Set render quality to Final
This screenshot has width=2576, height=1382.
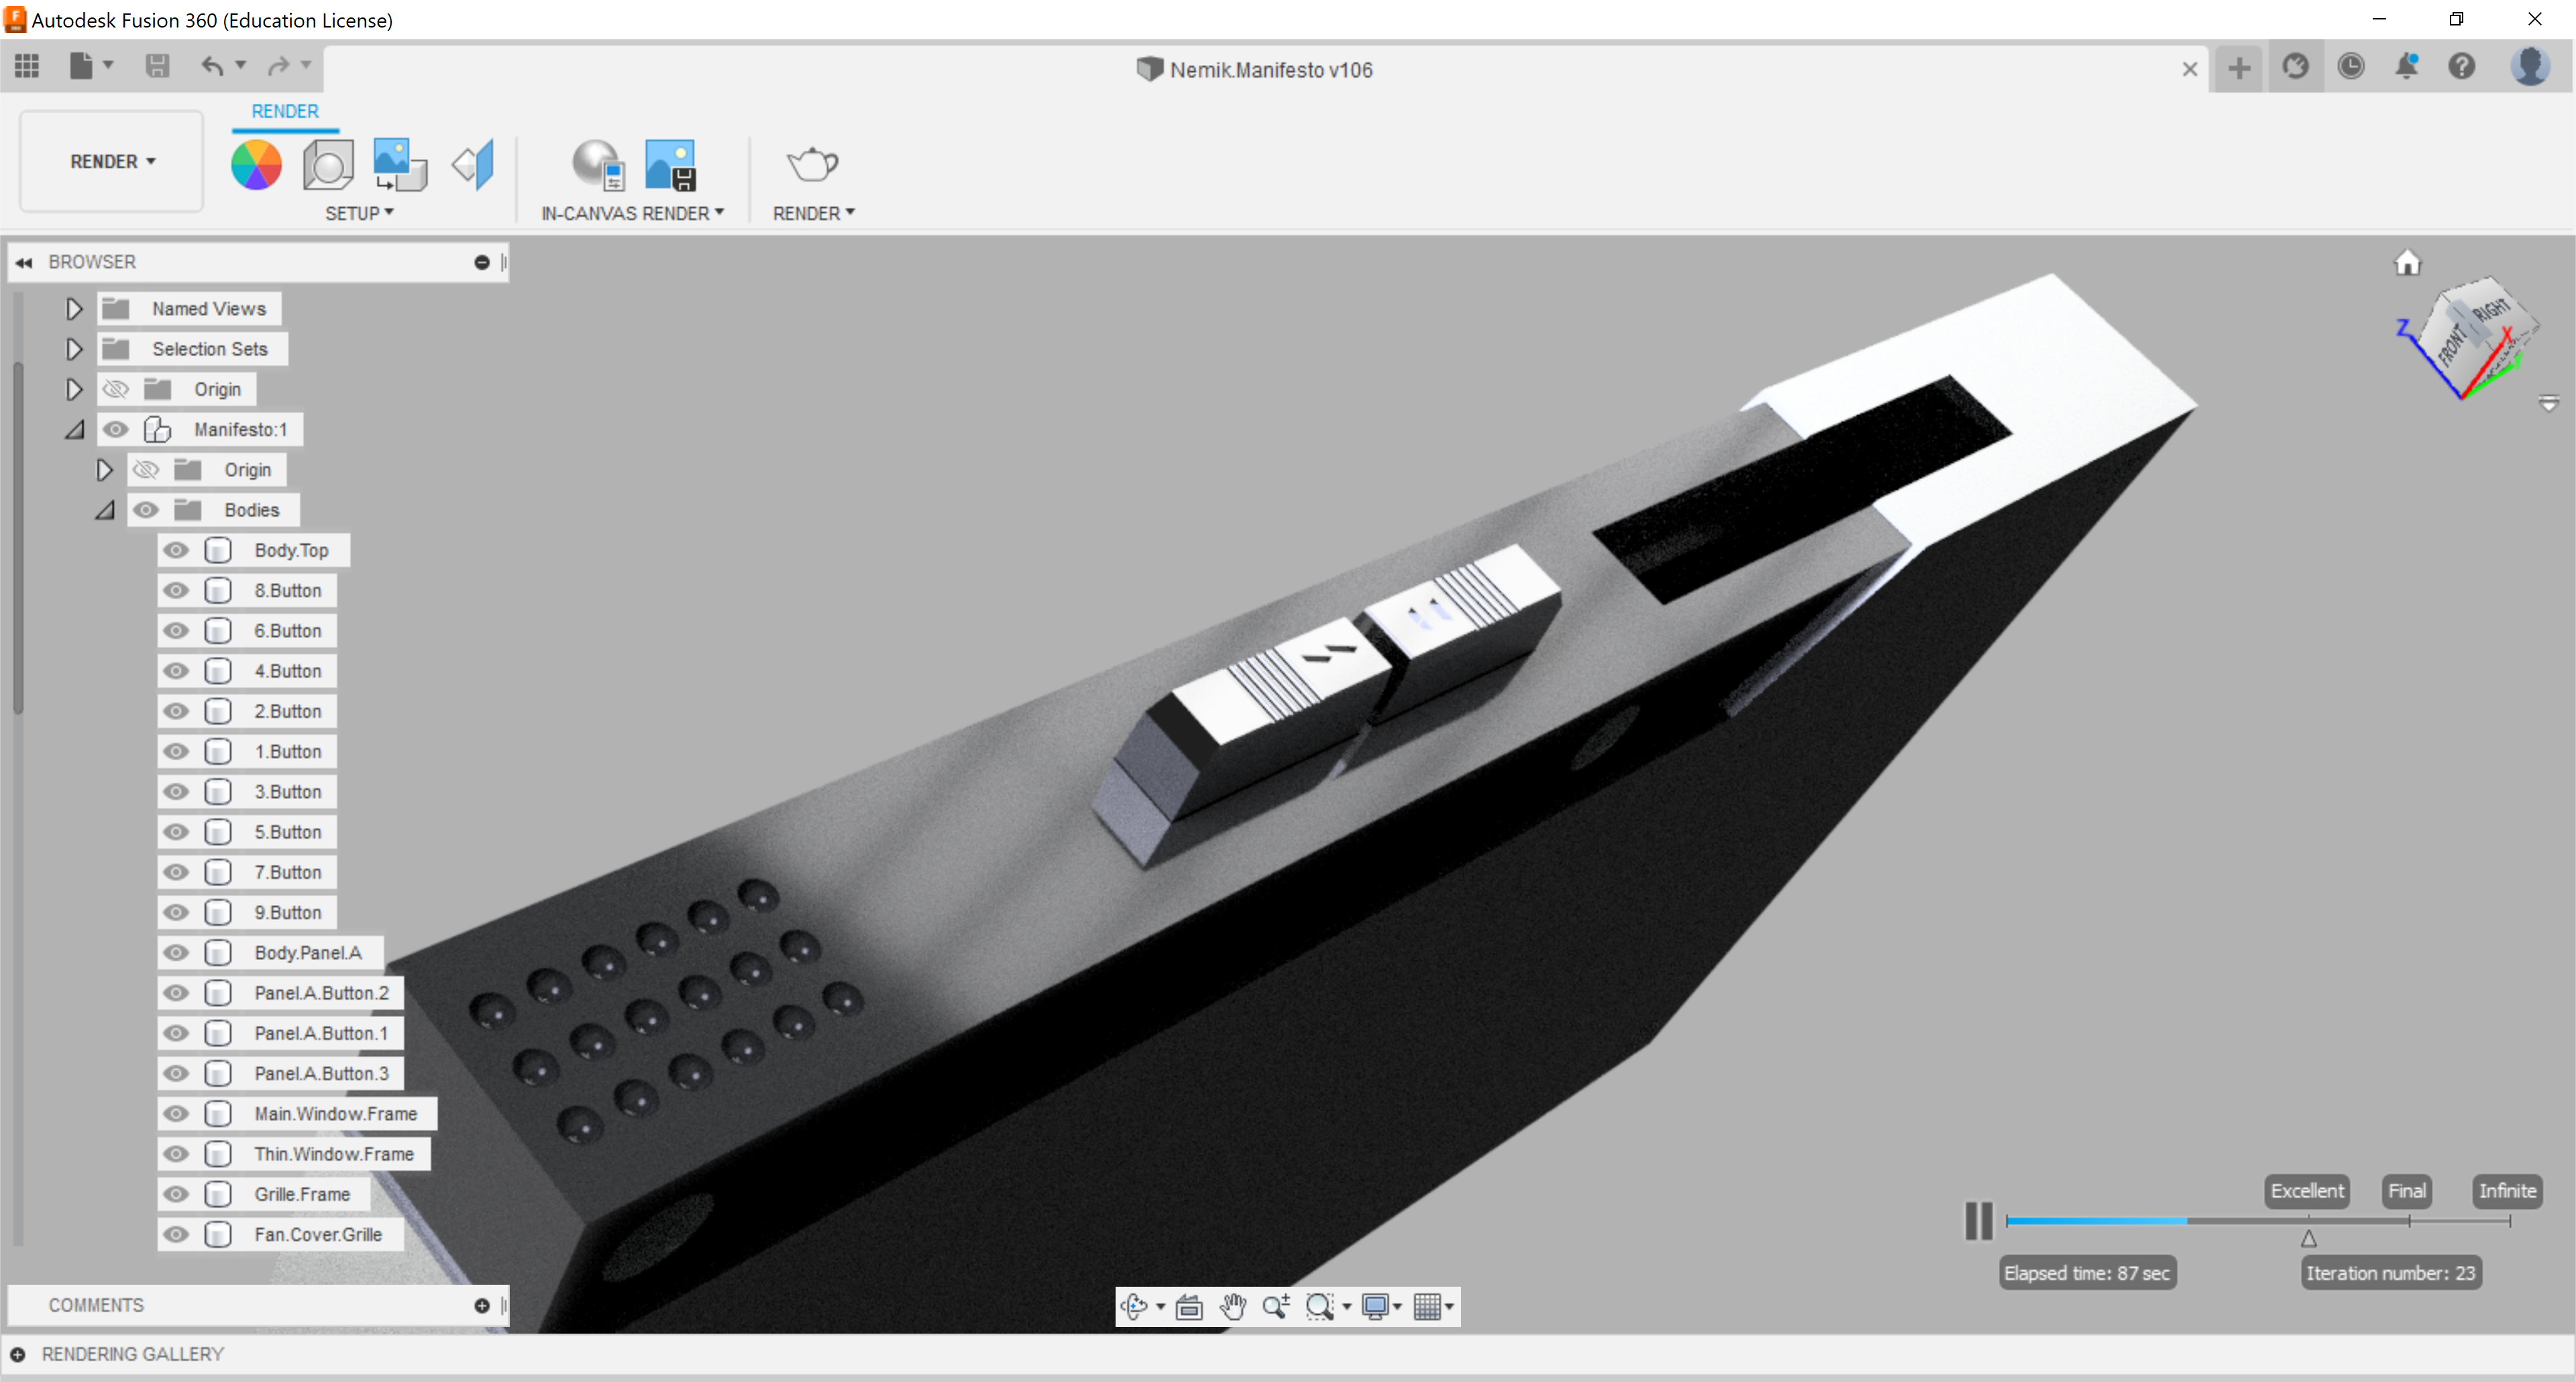tap(2406, 1191)
